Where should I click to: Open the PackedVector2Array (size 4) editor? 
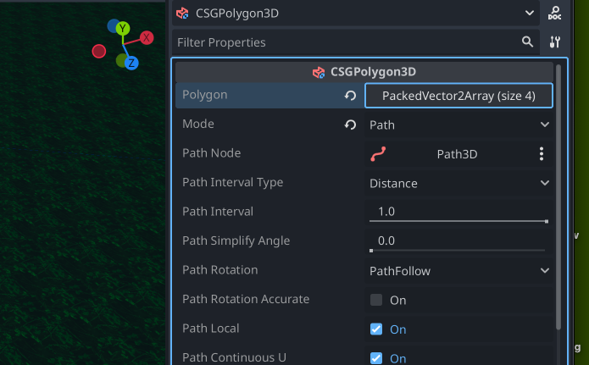(x=458, y=96)
